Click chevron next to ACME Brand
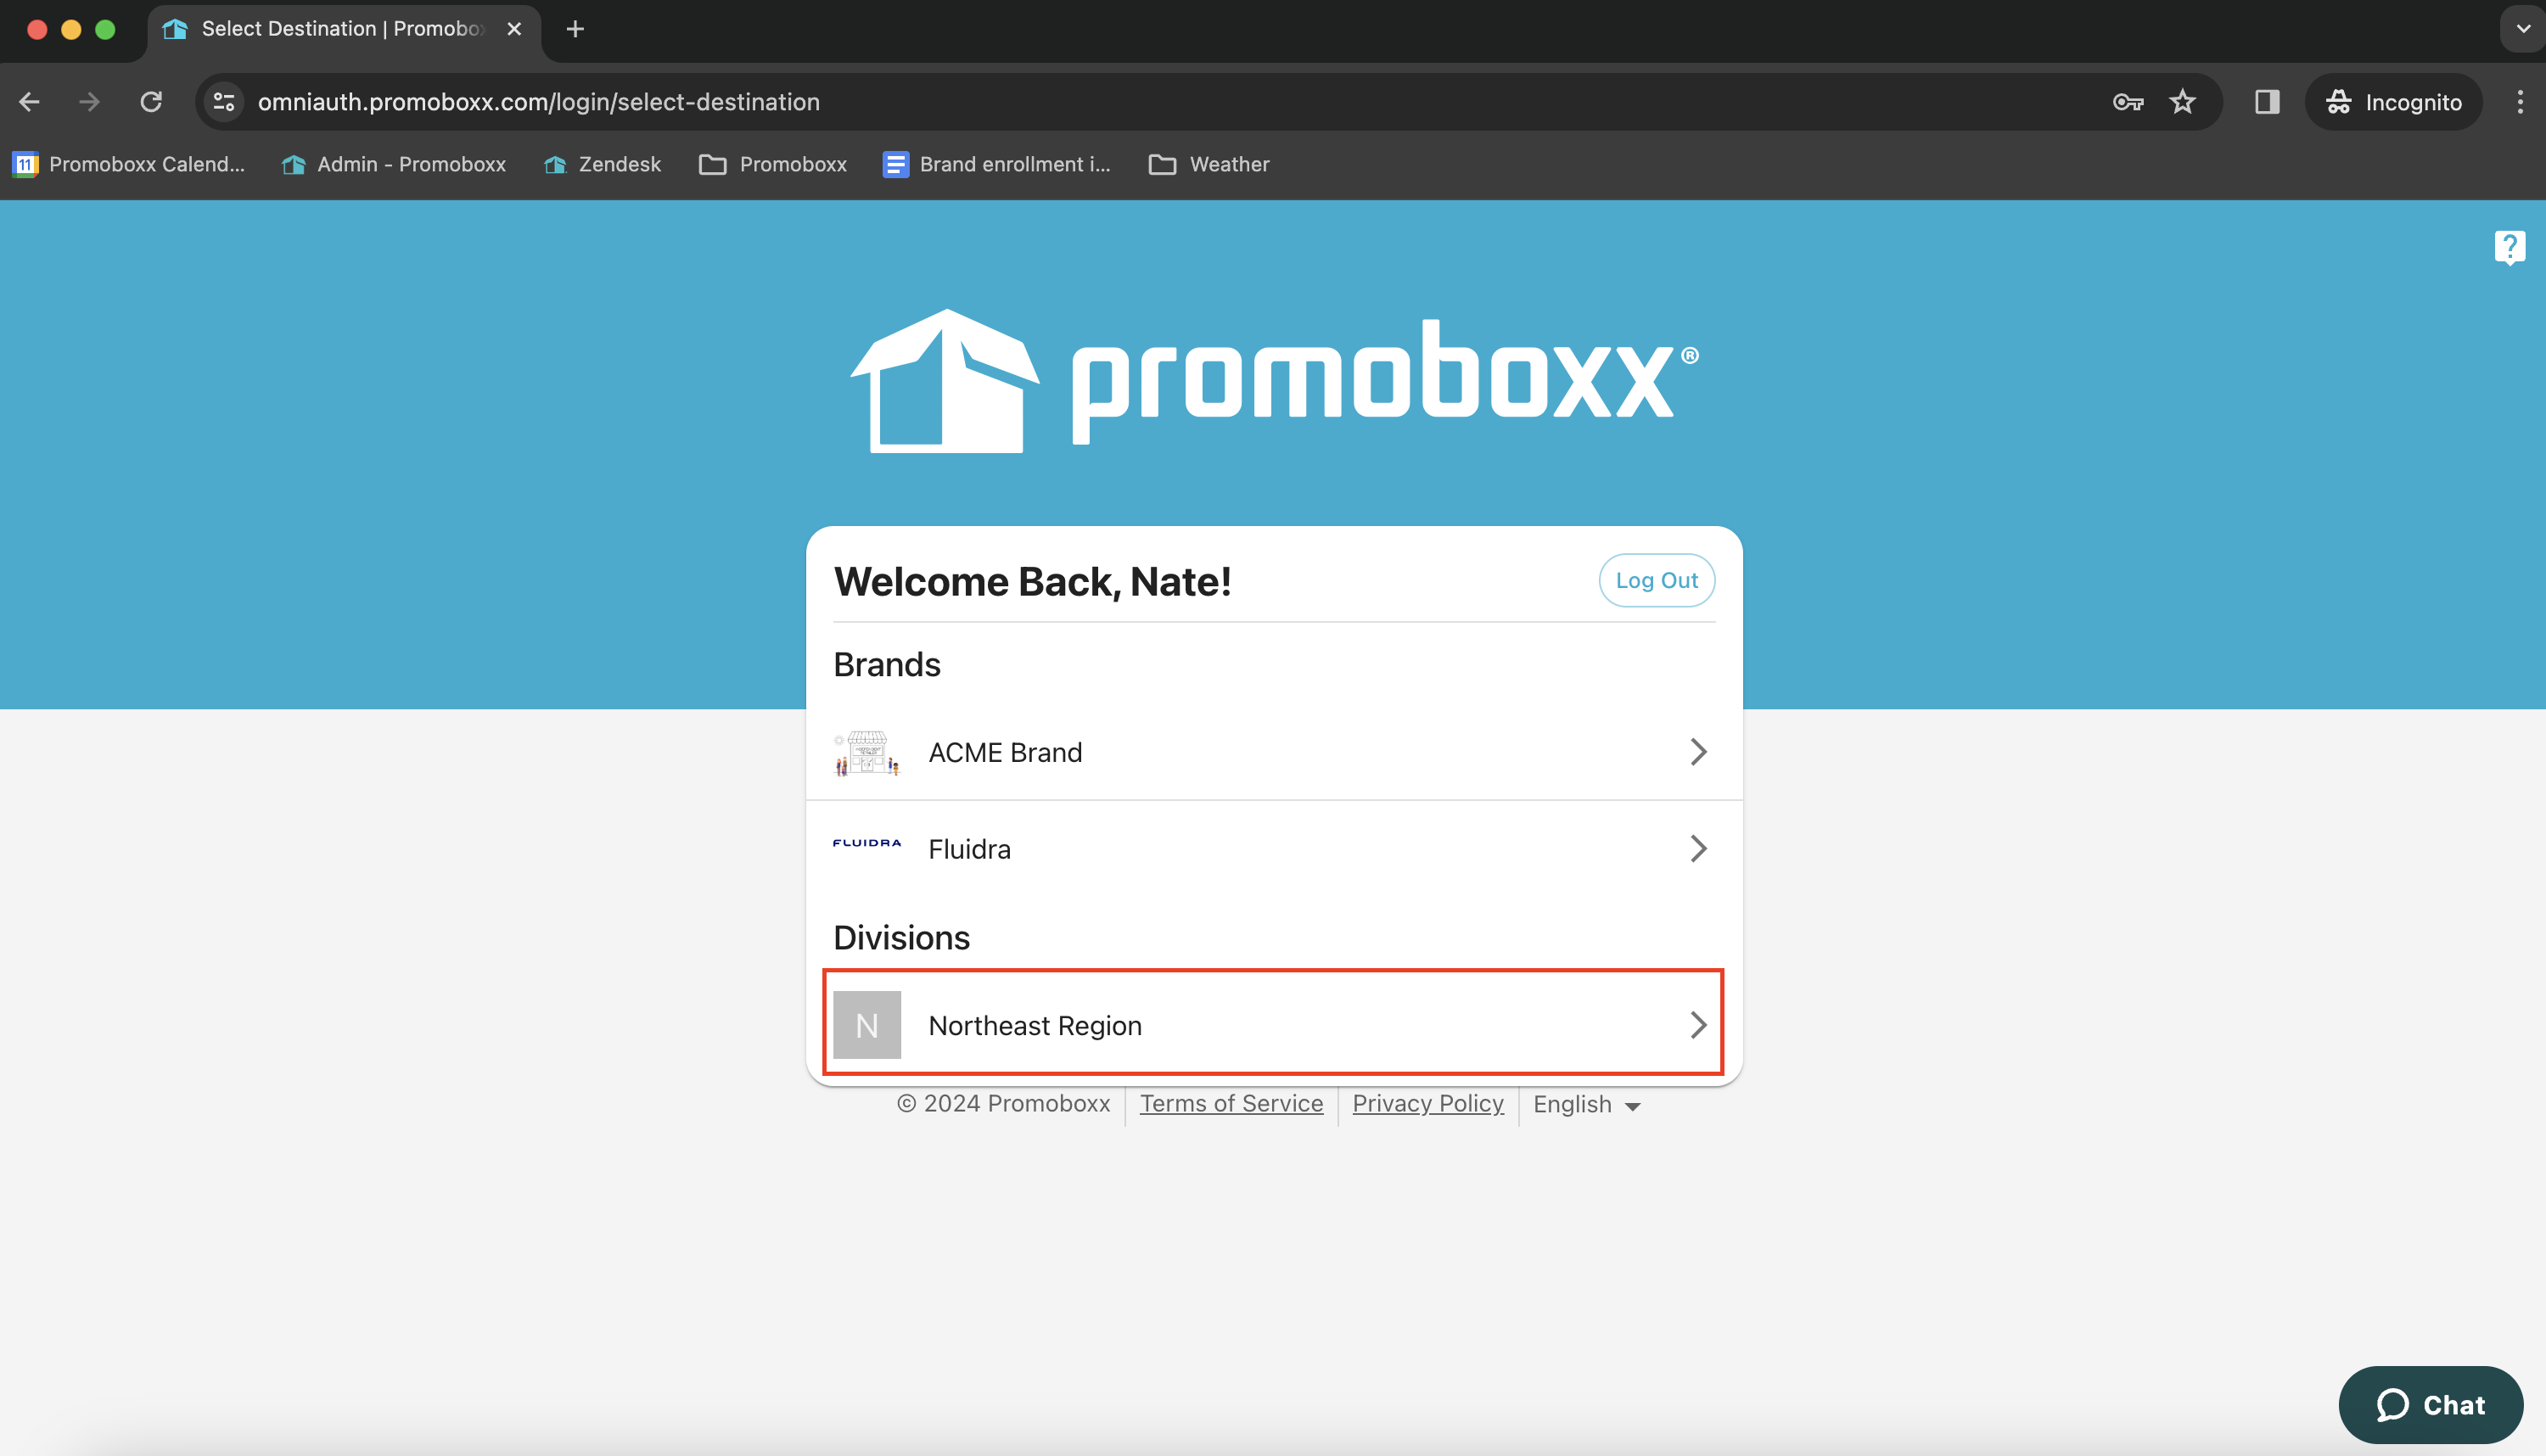This screenshot has width=2546, height=1456. [1698, 752]
